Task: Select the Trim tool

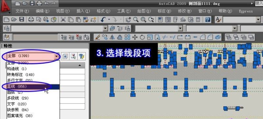Action: [165, 37]
